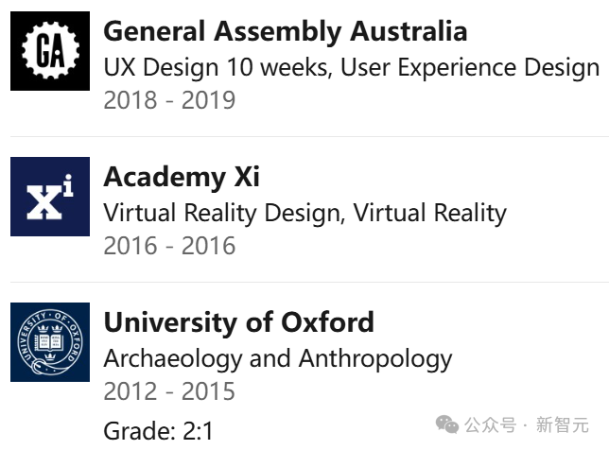
Task: Click the Academy Xi logo
Action: [50, 197]
